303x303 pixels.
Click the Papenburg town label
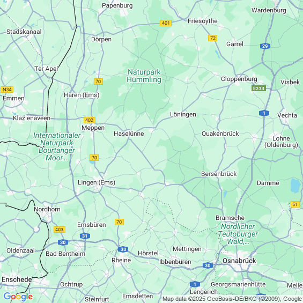(x=117, y=5)
